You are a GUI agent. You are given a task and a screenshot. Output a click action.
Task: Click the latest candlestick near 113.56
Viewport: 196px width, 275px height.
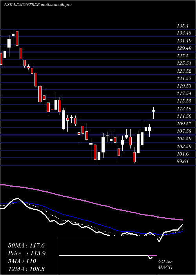(154, 111)
